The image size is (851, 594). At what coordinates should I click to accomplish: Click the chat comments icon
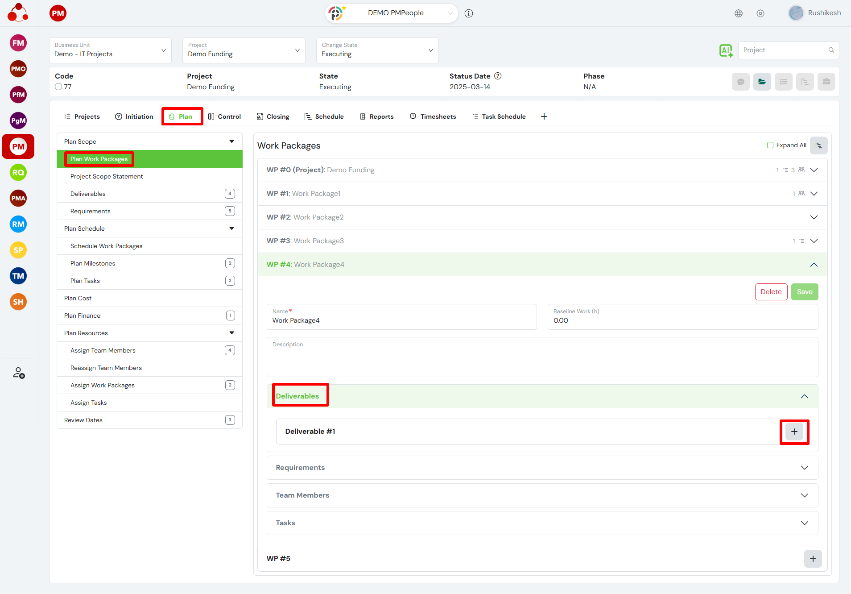[x=740, y=82]
